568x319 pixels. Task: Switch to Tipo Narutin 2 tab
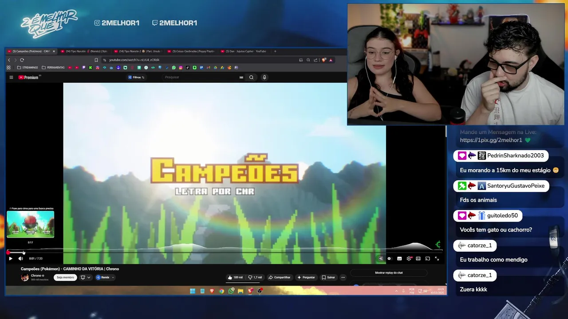pos(138,51)
